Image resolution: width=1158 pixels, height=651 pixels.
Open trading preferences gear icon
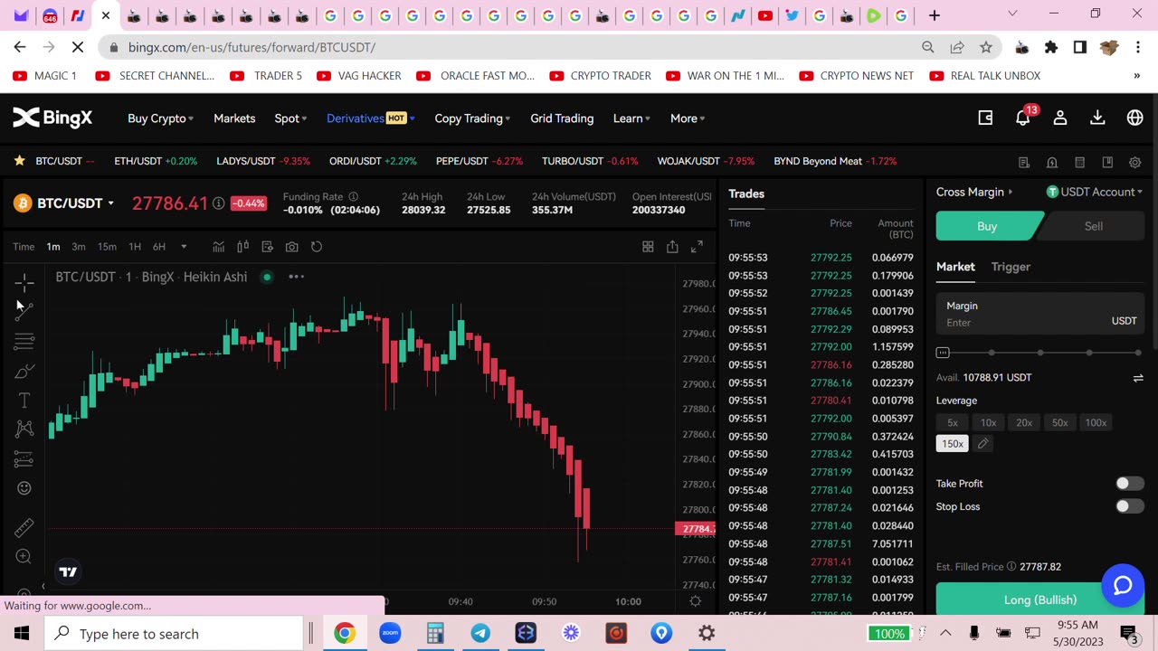click(1134, 163)
